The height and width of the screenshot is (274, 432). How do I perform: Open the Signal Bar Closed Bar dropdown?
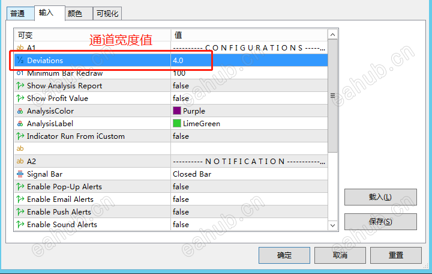click(249, 174)
